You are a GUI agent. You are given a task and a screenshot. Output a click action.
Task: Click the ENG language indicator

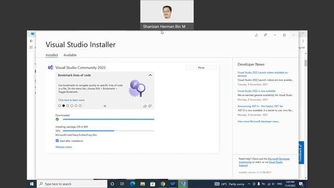click(280, 184)
